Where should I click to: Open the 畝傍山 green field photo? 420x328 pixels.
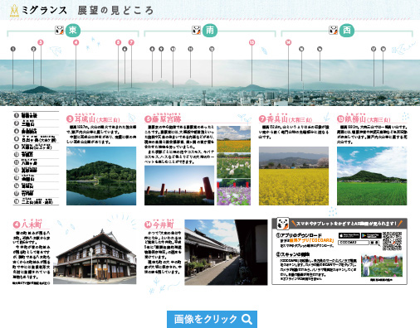372,176
